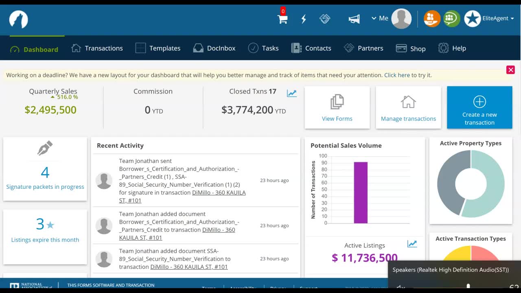Open the shopping cart icon
Image resolution: width=521 pixels, height=293 pixels.
click(282, 19)
